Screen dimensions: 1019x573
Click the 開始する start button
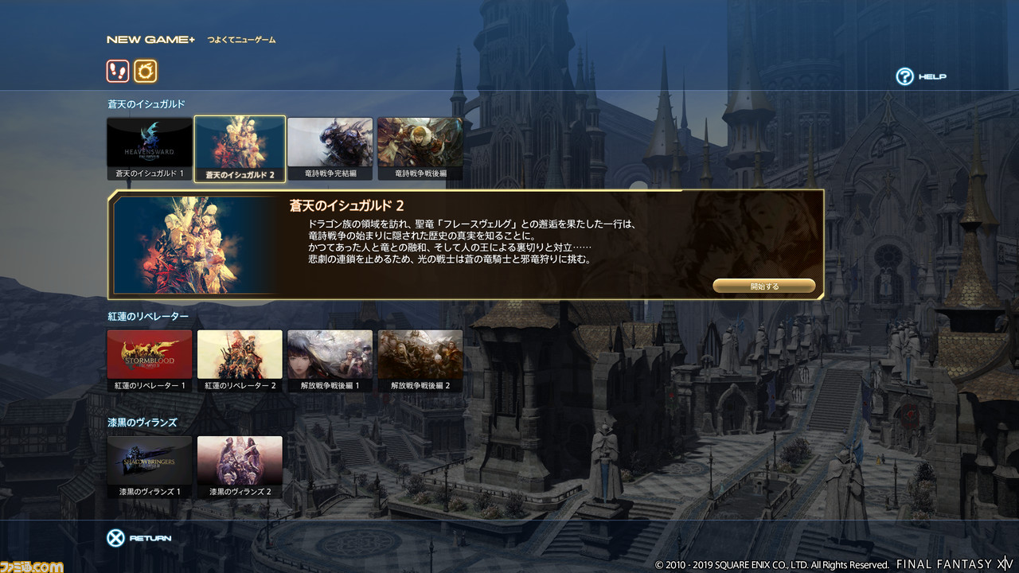click(764, 286)
